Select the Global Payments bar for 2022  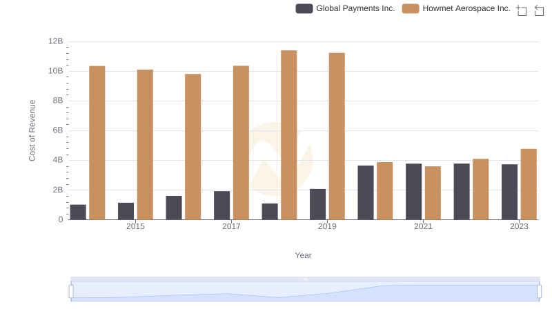(462, 192)
